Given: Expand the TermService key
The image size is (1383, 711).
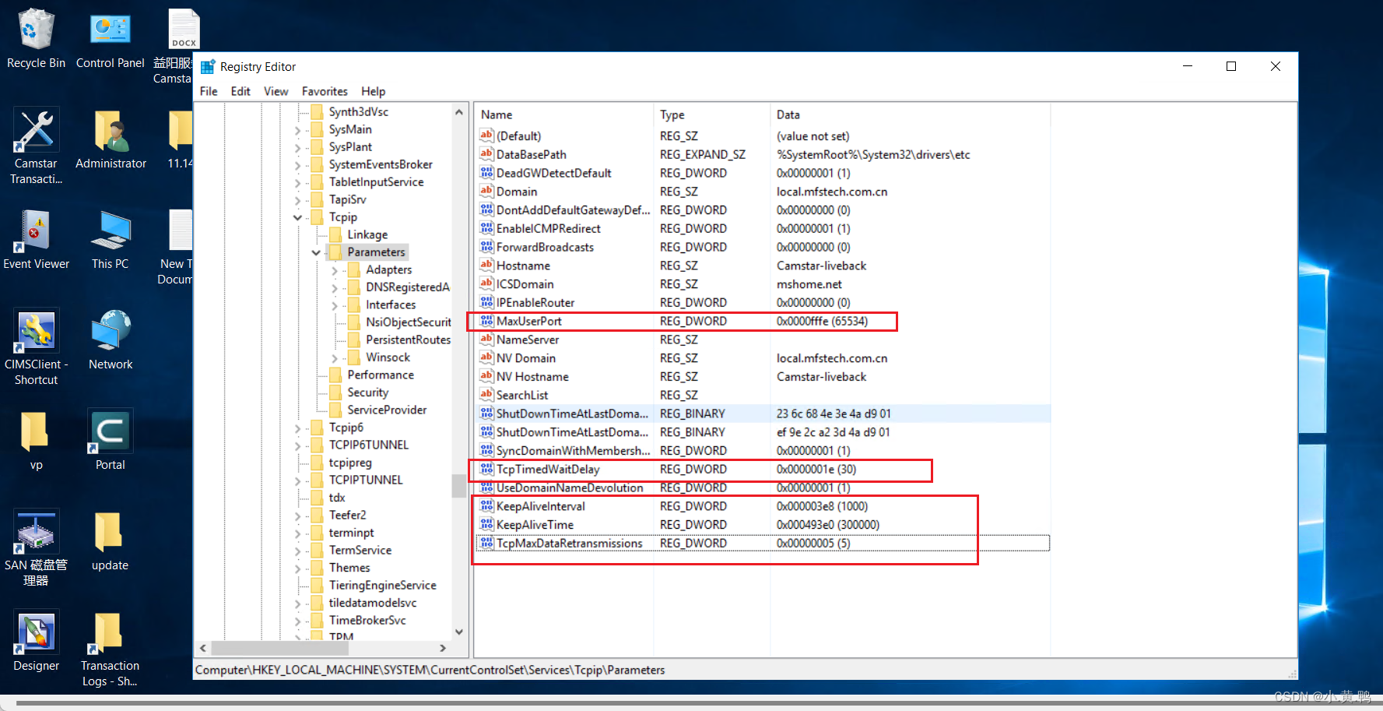Looking at the screenshot, I should pyautogui.click(x=297, y=551).
